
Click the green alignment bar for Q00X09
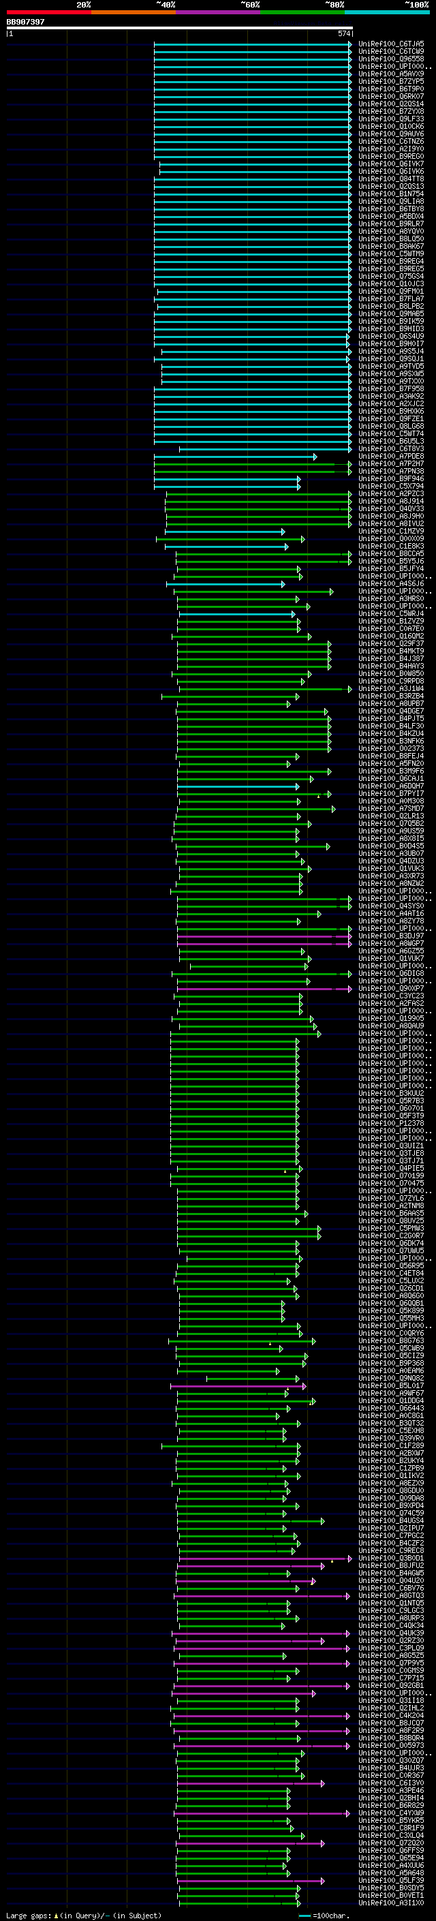pos(230,539)
